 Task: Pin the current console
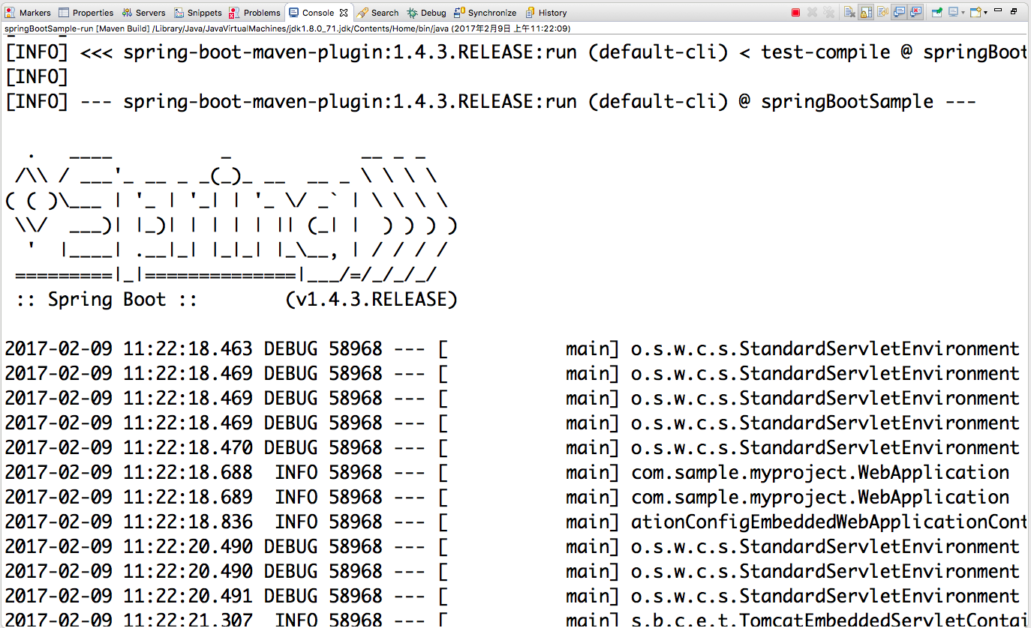tap(936, 12)
